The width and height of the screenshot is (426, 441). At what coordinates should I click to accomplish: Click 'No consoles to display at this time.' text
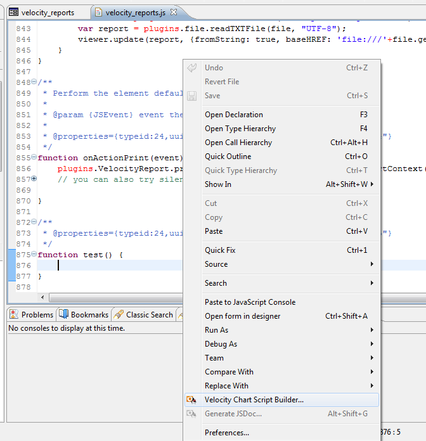(x=67, y=328)
